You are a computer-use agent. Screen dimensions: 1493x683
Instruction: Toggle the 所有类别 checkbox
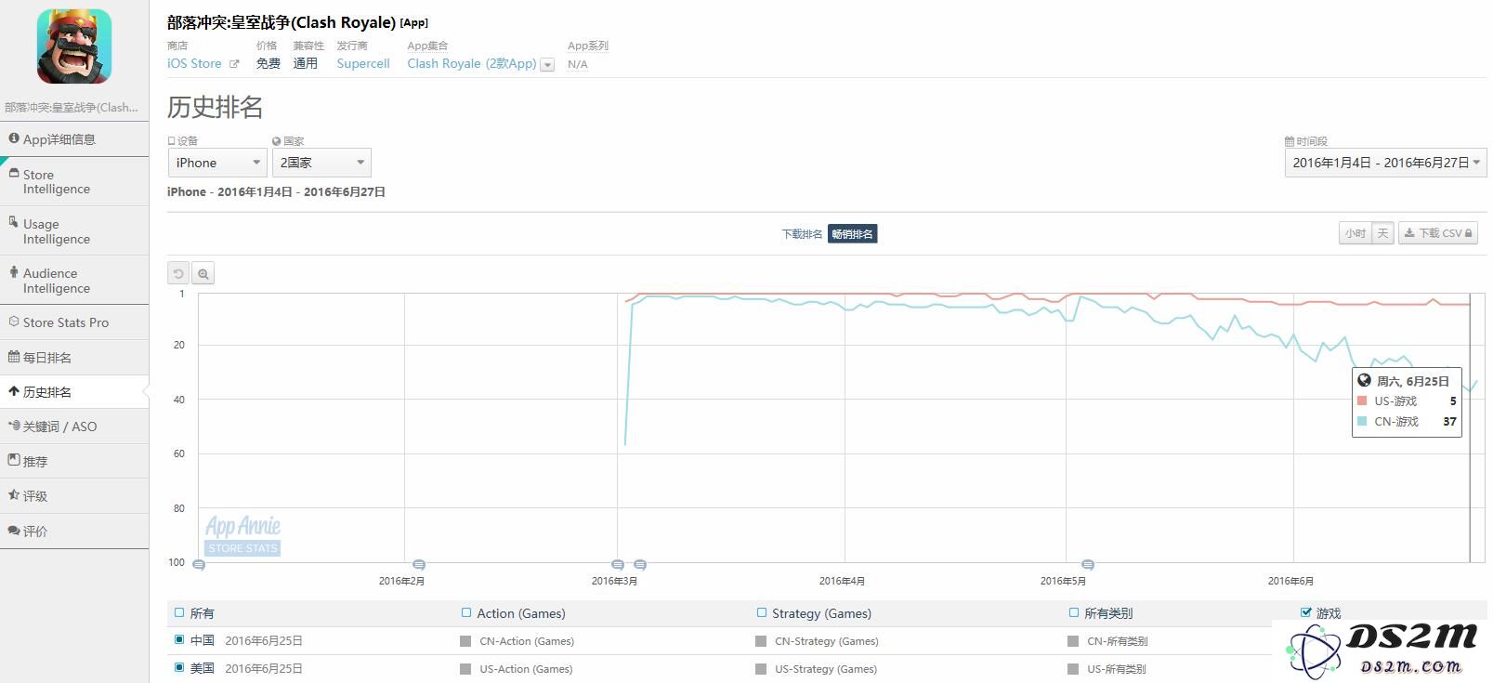1074,612
